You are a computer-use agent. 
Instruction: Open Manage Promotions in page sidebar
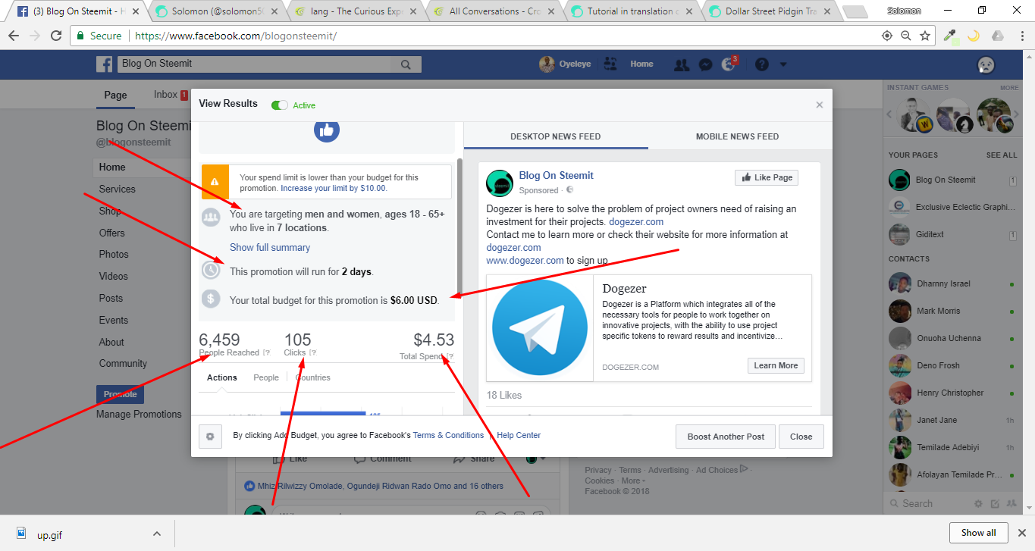click(139, 414)
